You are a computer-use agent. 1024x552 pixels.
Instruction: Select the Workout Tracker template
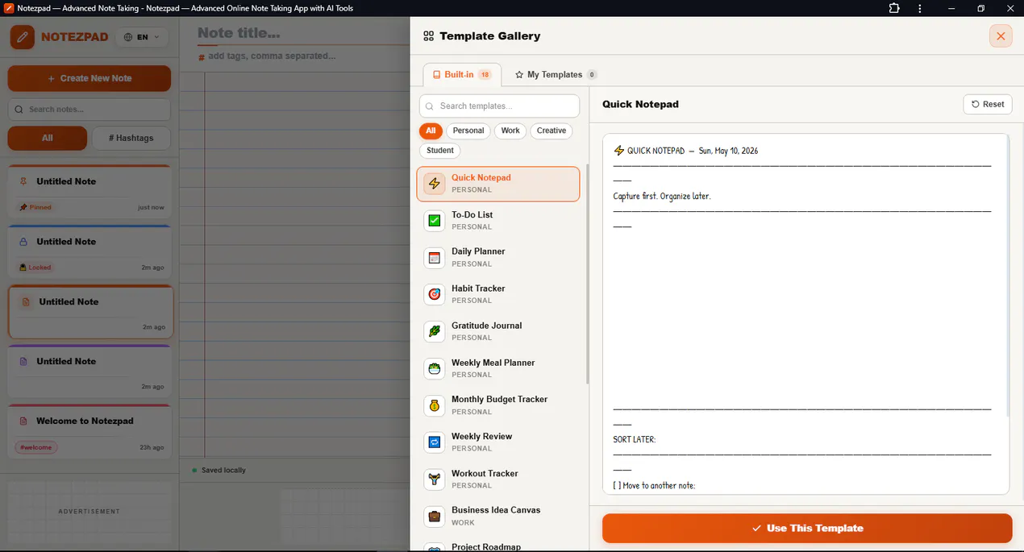[498, 479]
